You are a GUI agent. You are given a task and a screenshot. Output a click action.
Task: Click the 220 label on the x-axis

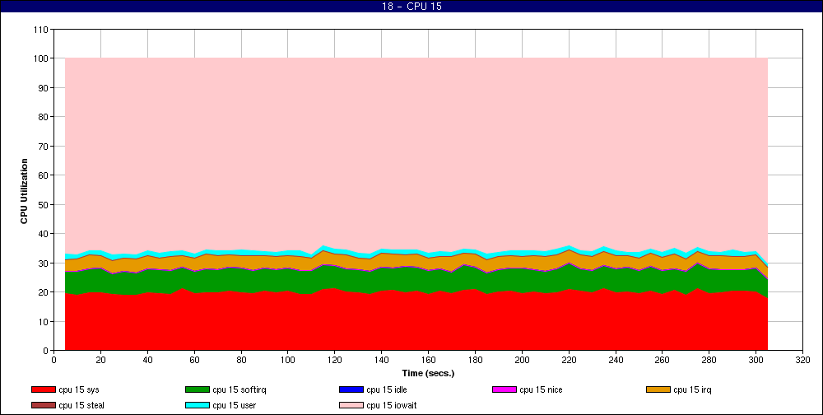click(x=569, y=360)
